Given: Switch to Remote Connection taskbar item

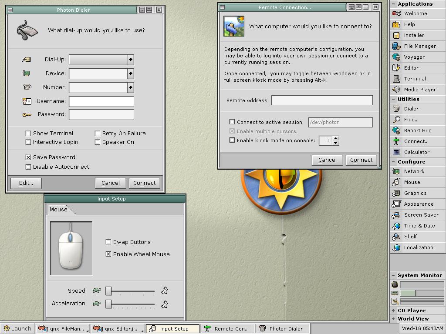Looking at the screenshot, I should click(227, 329).
